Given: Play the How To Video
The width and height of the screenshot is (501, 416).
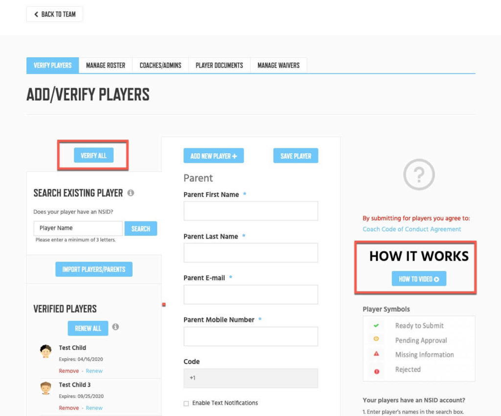Looking at the screenshot, I should (419, 279).
